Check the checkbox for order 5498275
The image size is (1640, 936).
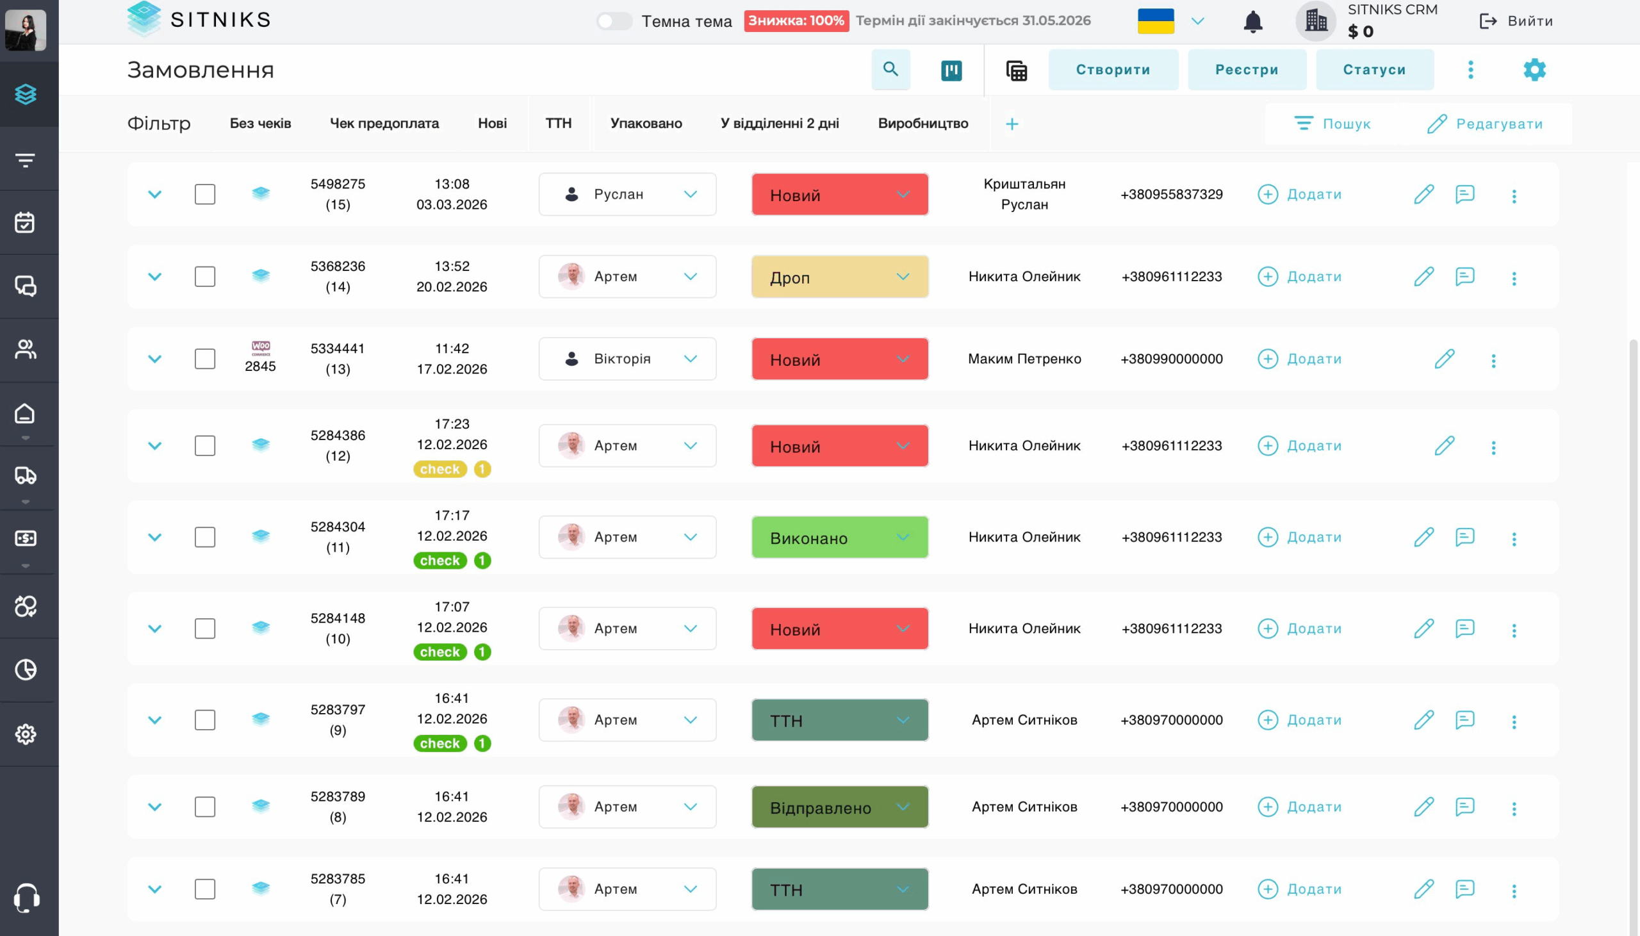coord(204,193)
